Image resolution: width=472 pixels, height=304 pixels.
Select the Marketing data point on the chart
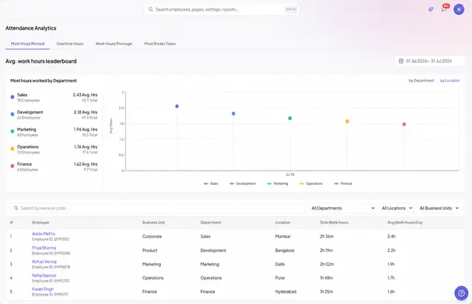[290, 118]
